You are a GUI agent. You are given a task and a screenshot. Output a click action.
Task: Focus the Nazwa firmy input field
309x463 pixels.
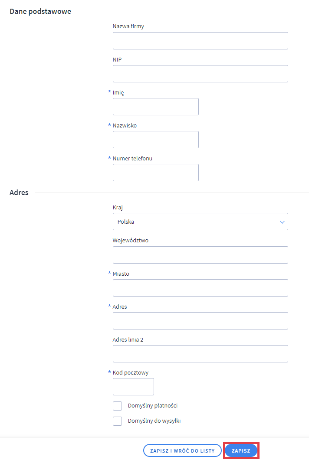pos(200,41)
